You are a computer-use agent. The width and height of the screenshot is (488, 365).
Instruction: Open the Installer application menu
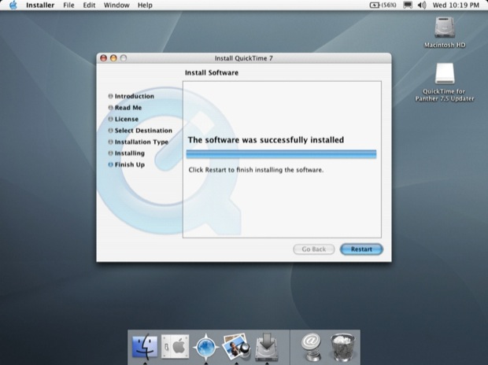40,5
